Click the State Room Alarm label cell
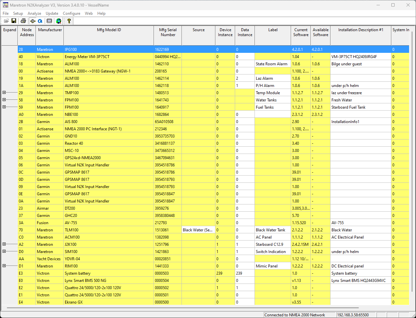The height and width of the screenshot is (318, 416). point(273,64)
